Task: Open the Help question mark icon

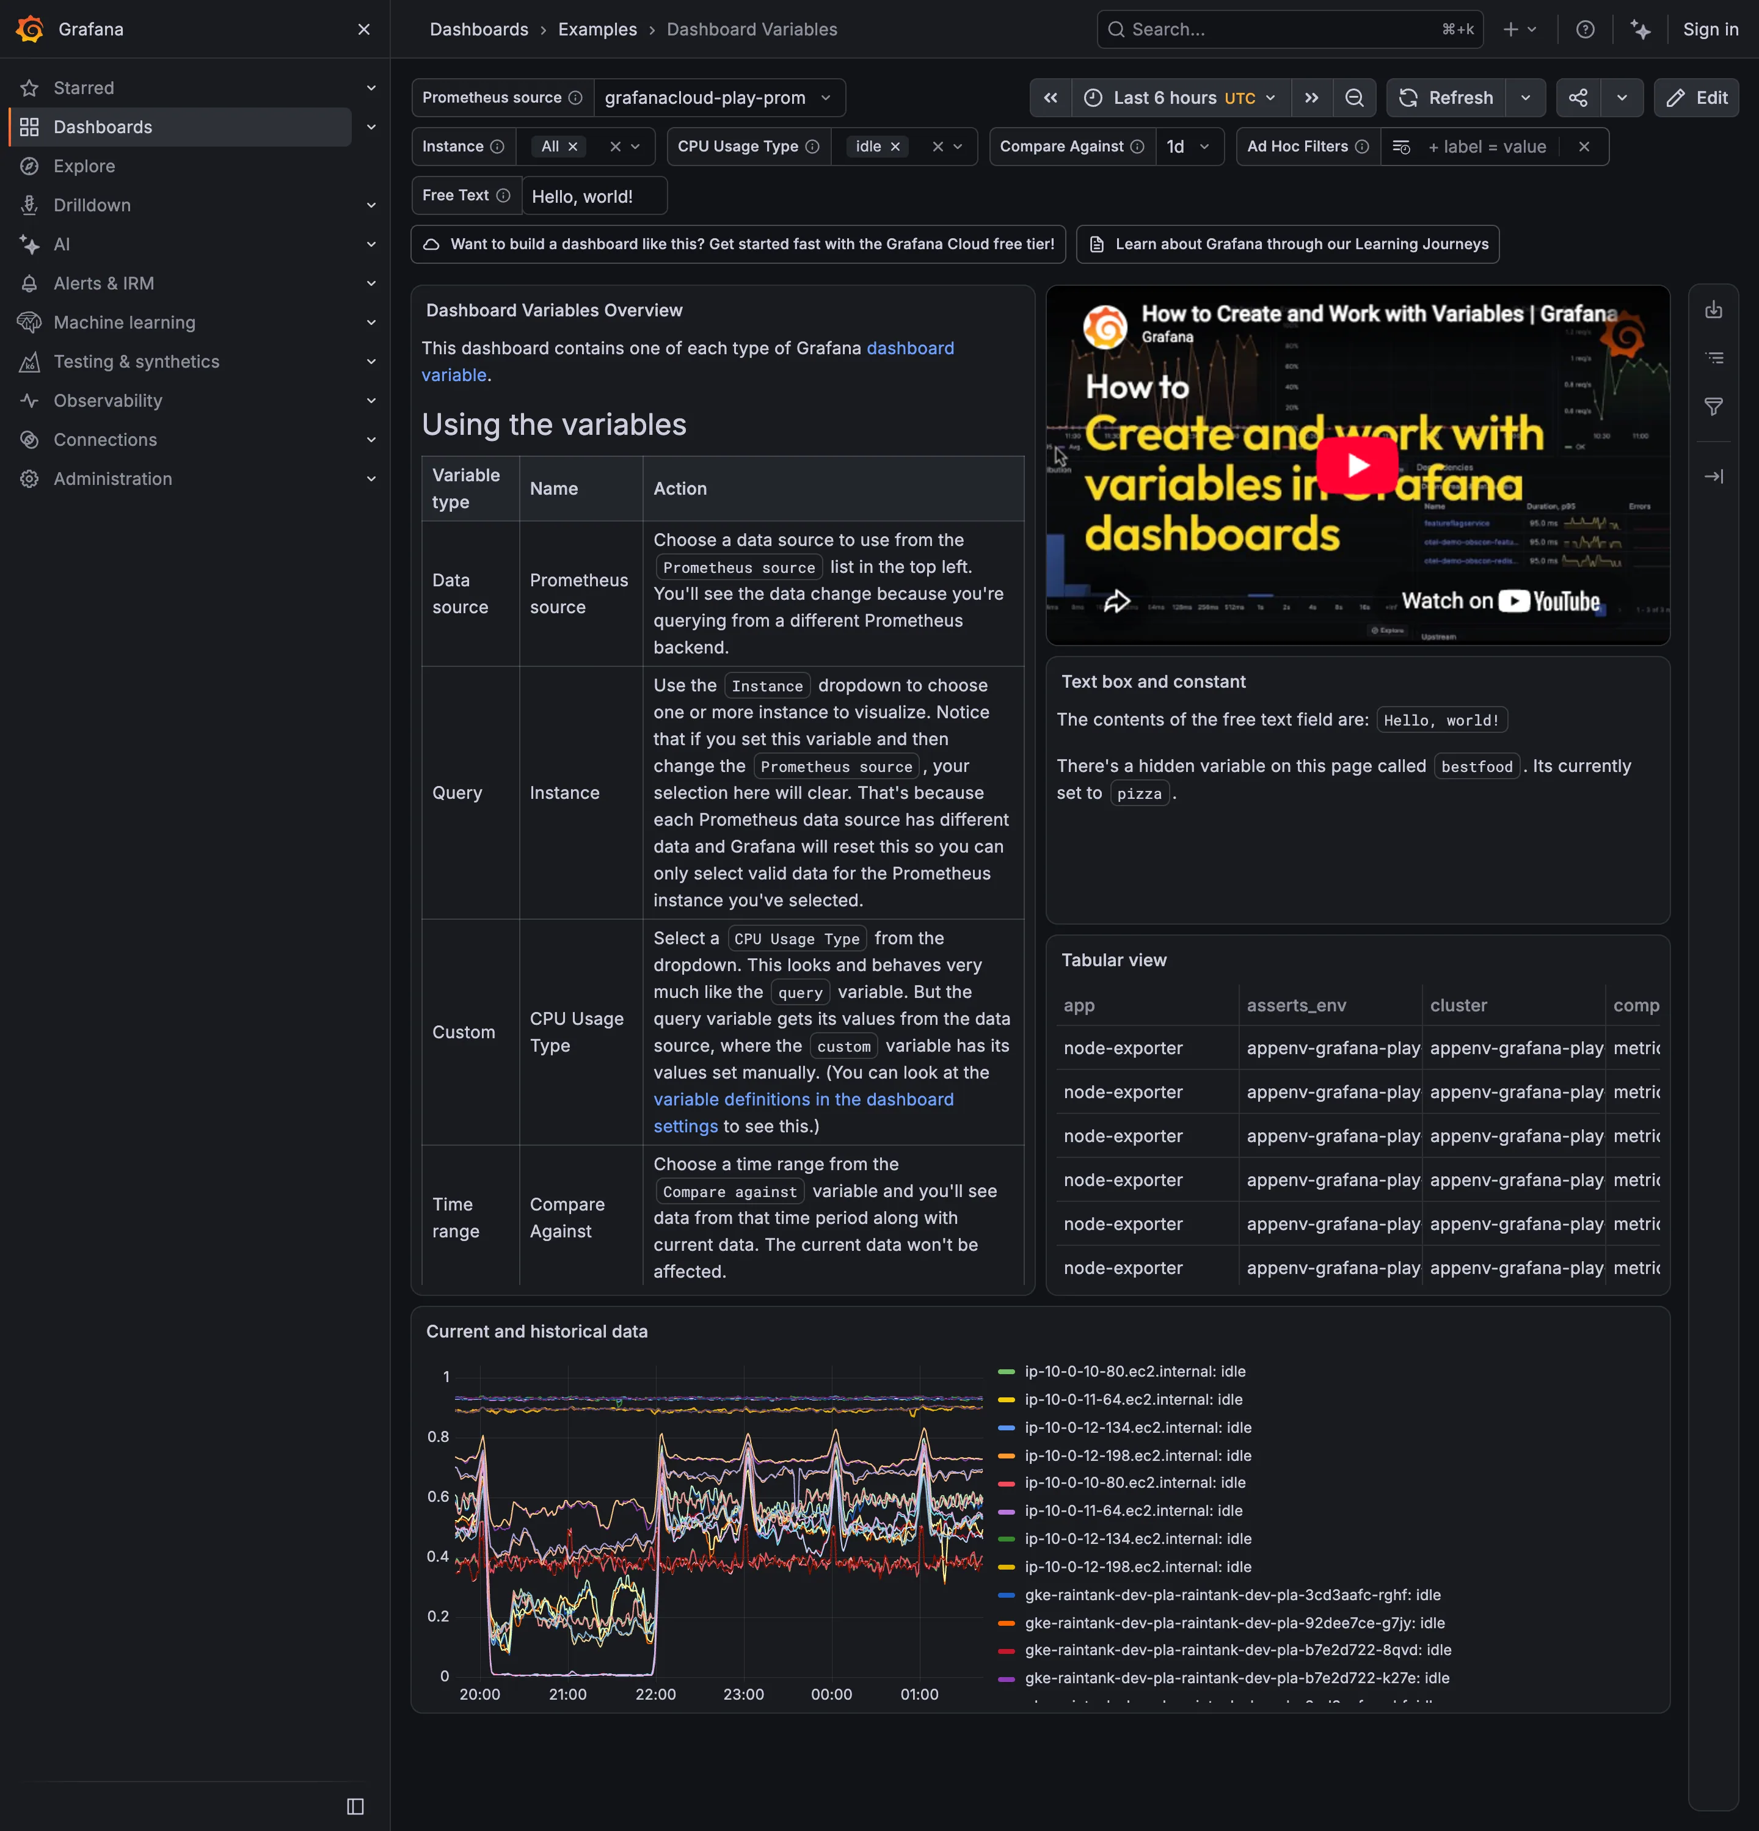Action: pos(1586,29)
